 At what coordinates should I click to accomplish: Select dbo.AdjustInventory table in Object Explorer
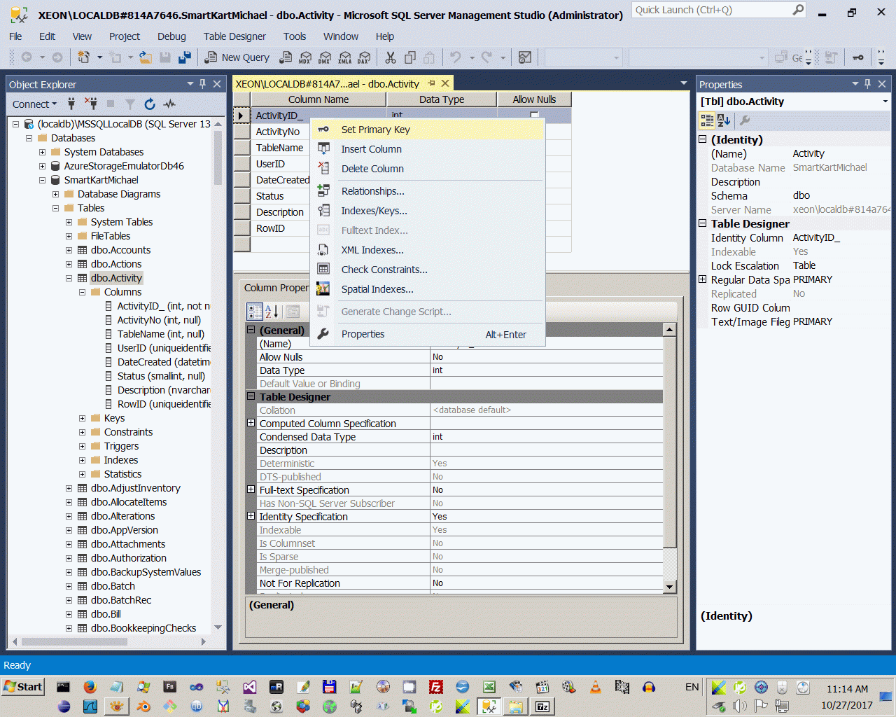(135, 488)
